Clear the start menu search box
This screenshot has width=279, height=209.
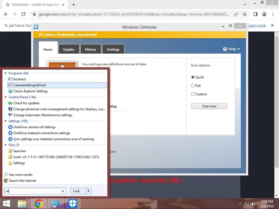click(x=63, y=191)
